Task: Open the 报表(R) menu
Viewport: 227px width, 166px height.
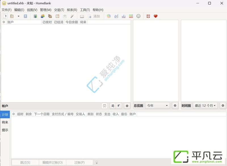Action: click(x=72, y=10)
